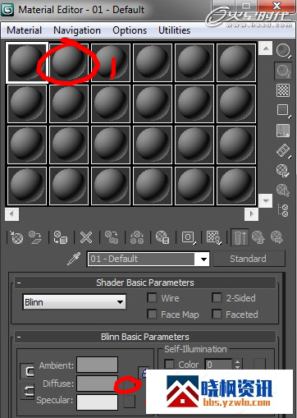This screenshot has width=297, height=418.
Task: Enable the Face Map checkbox
Action: click(152, 314)
